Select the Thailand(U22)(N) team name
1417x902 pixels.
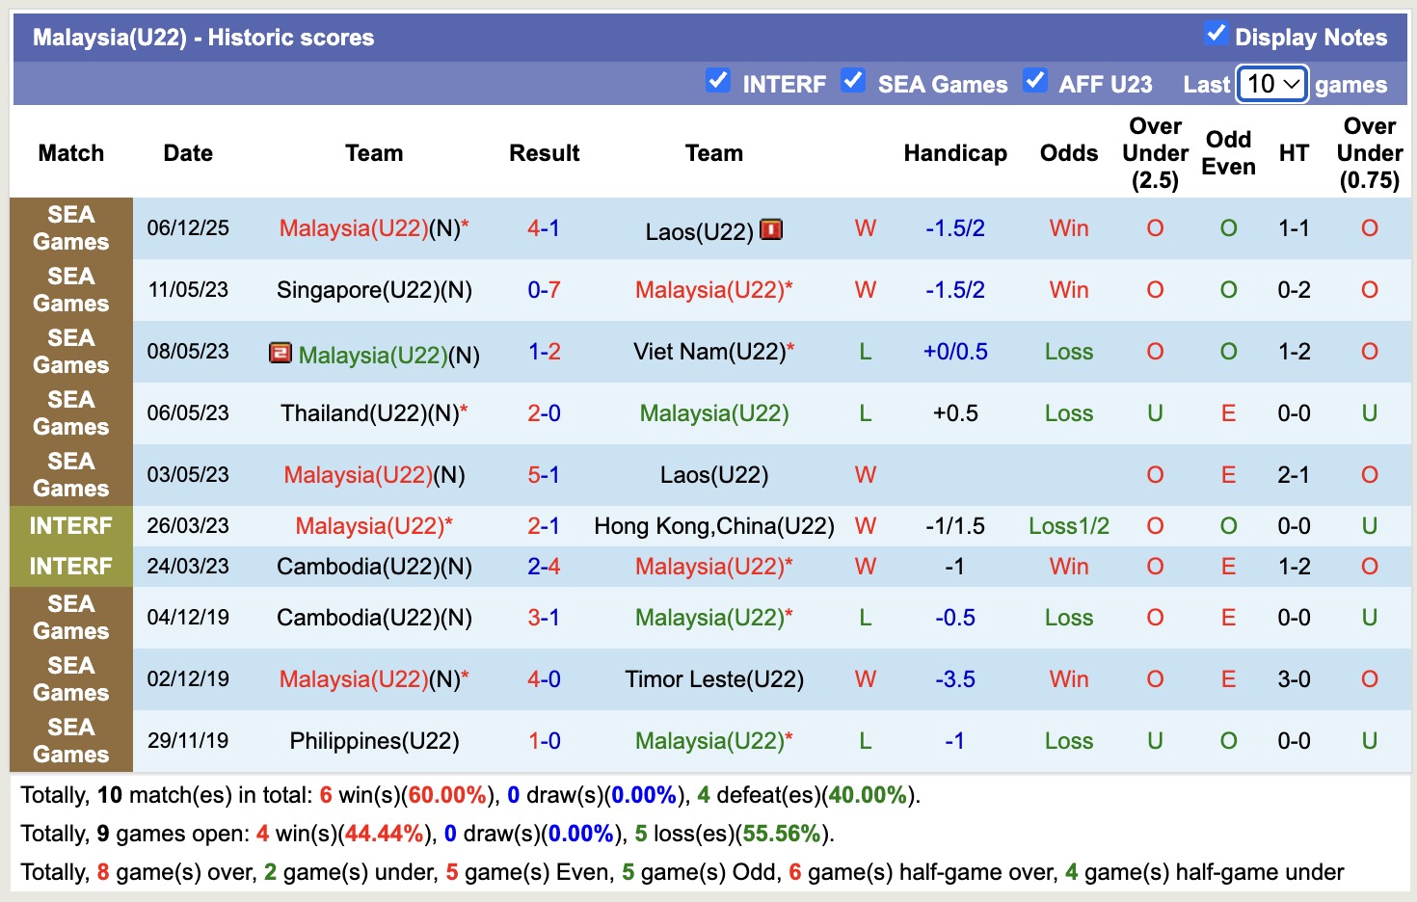(369, 413)
